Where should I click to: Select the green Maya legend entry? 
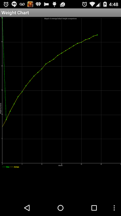6,167
